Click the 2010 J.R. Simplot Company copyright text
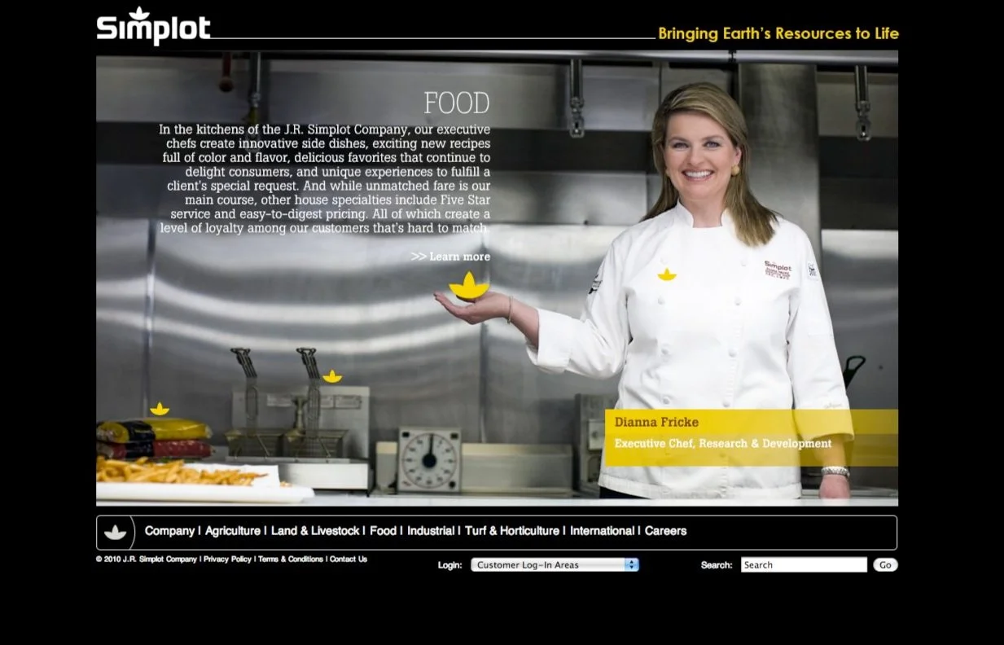Screen dimensions: 1004x645 (x=147, y=559)
